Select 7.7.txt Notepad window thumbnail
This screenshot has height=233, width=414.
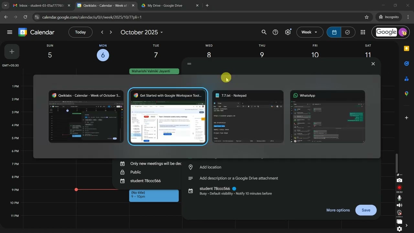pos(248,116)
